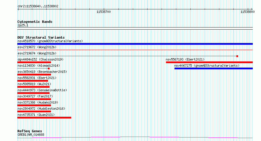Open variant nsv4440973 GenomeinaBottle label

[x=42, y=90]
